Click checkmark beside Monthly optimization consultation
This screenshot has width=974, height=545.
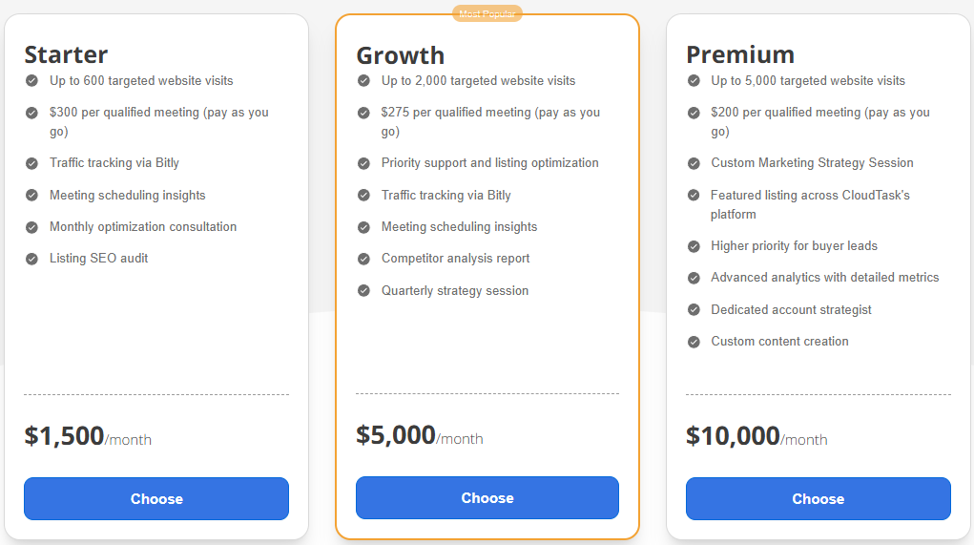click(x=32, y=227)
